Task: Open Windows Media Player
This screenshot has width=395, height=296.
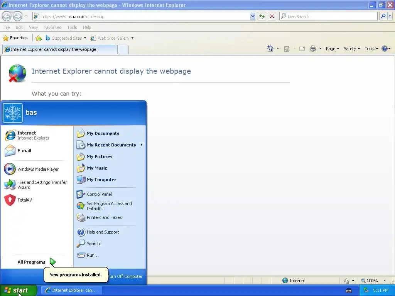Action: point(37,169)
